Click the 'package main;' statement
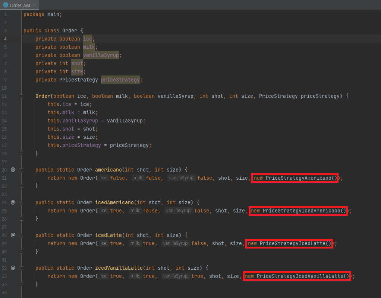This screenshot has width=381, height=298. tap(43, 14)
